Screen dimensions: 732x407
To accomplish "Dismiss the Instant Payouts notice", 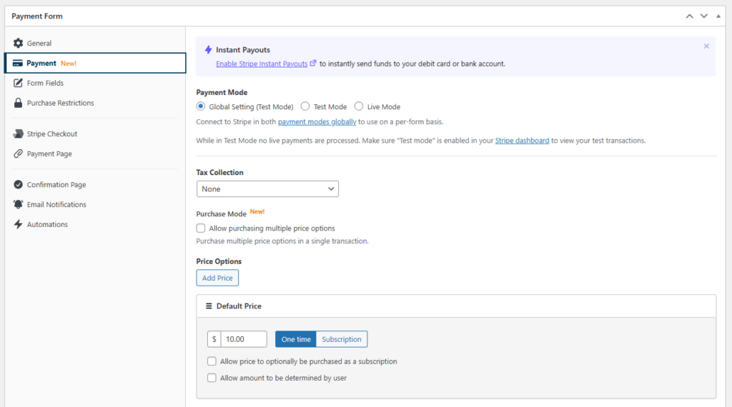I will pyautogui.click(x=706, y=46).
